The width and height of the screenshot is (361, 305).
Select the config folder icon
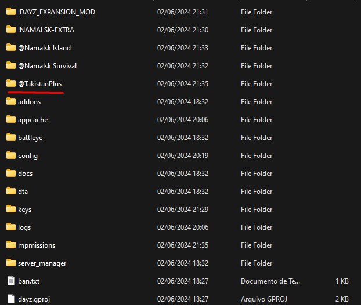coord(11,155)
